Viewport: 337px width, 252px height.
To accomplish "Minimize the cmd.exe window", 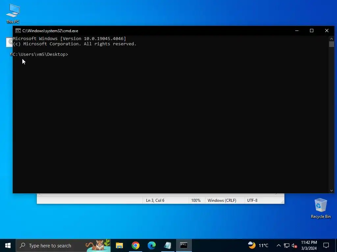I will [297, 31].
